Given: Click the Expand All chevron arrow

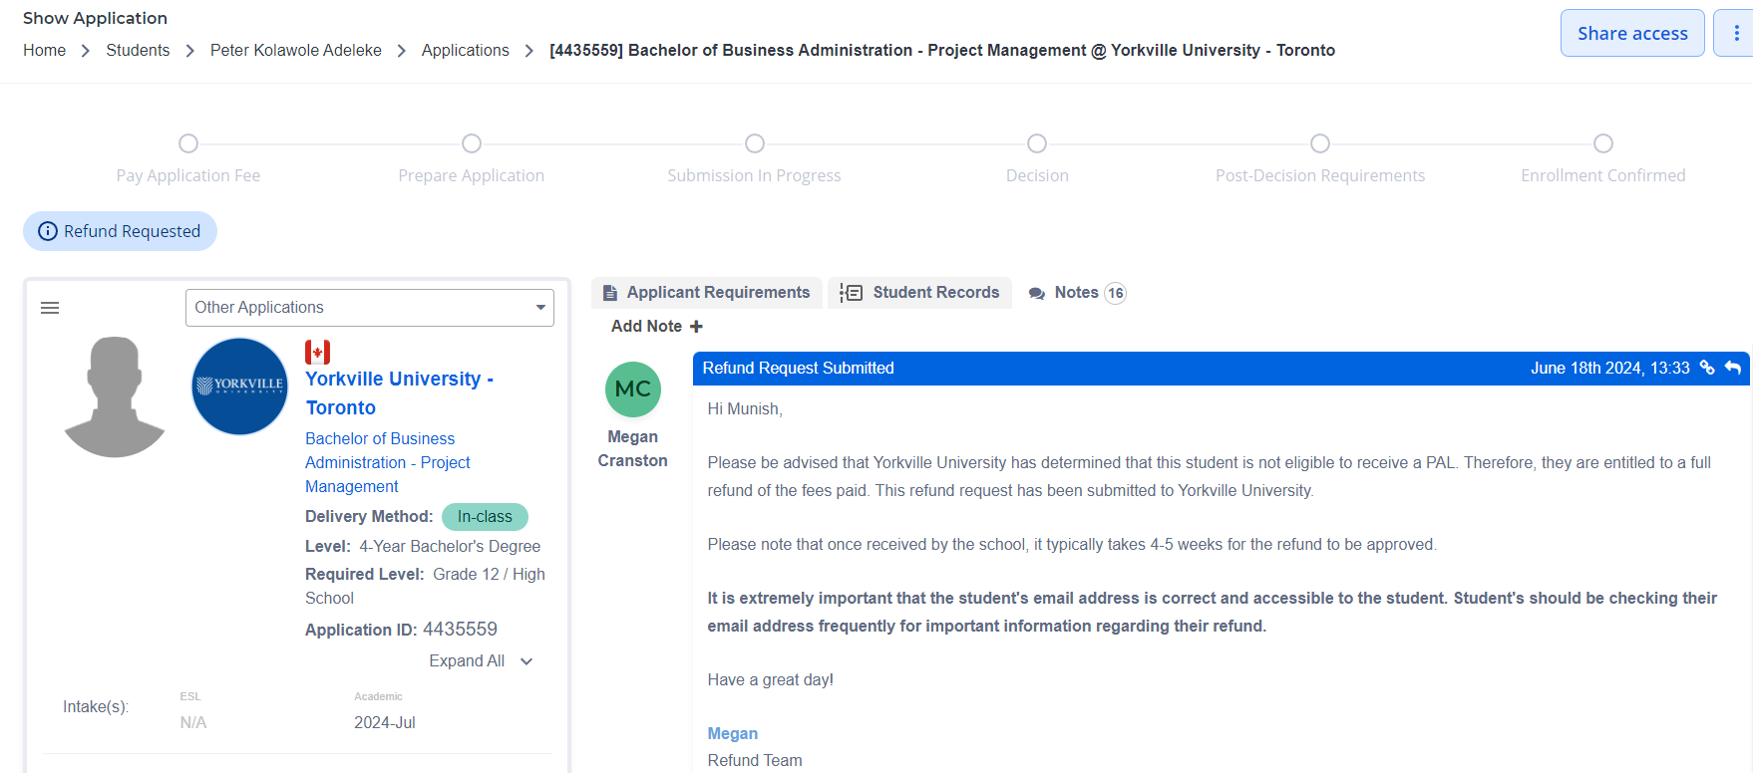Looking at the screenshot, I should tap(526, 661).
